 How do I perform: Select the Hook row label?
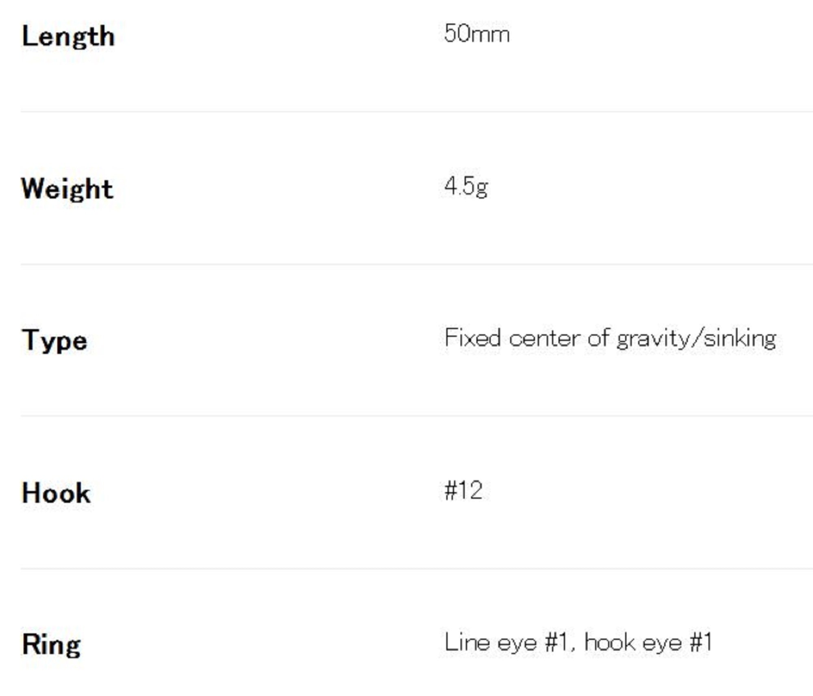(x=56, y=493)
